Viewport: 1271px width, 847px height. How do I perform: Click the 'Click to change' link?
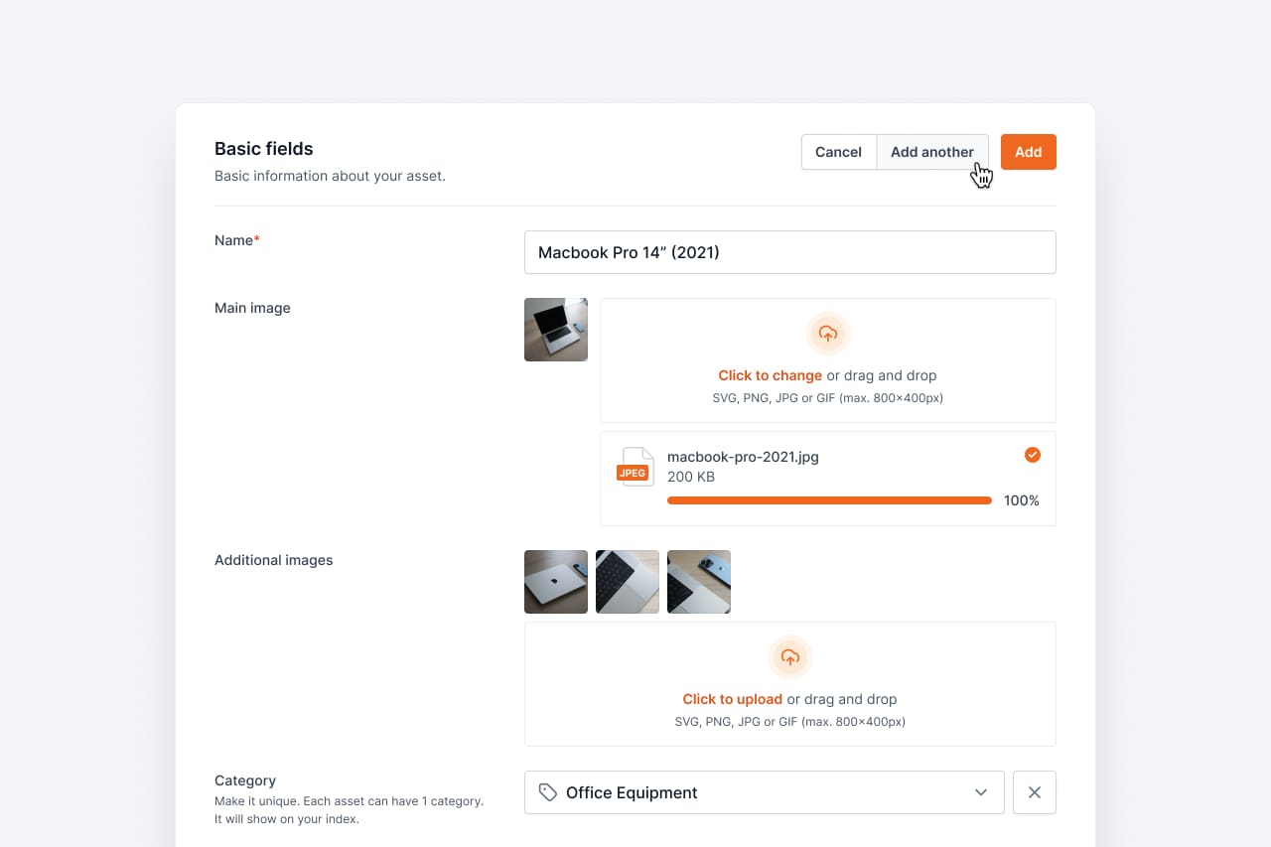[x=770, y=375]
